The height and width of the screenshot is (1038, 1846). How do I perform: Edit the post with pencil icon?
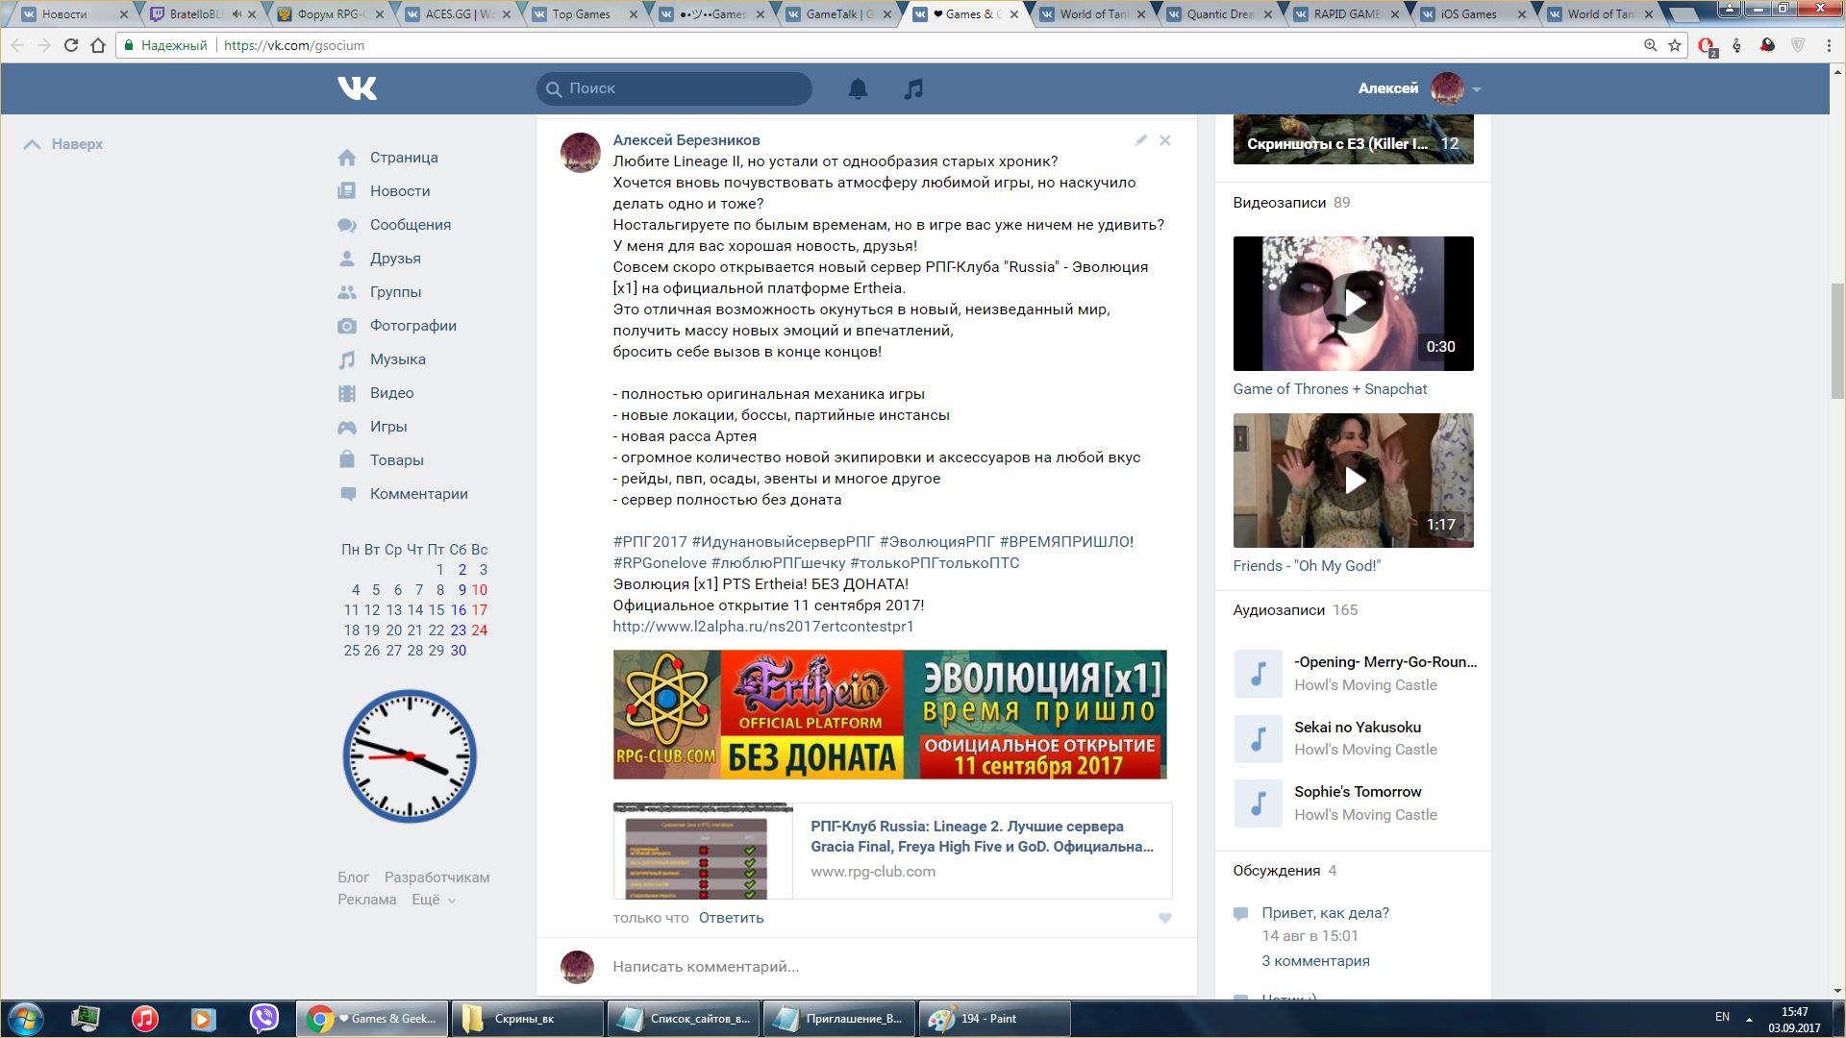coord(1141,140)
